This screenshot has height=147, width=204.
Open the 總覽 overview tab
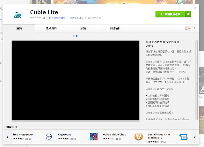(x=19, y=28)
